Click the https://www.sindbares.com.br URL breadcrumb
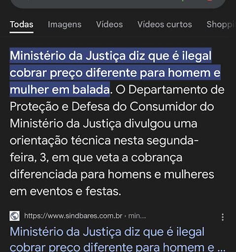Viewport: 236px width, 252px height. 73,216
